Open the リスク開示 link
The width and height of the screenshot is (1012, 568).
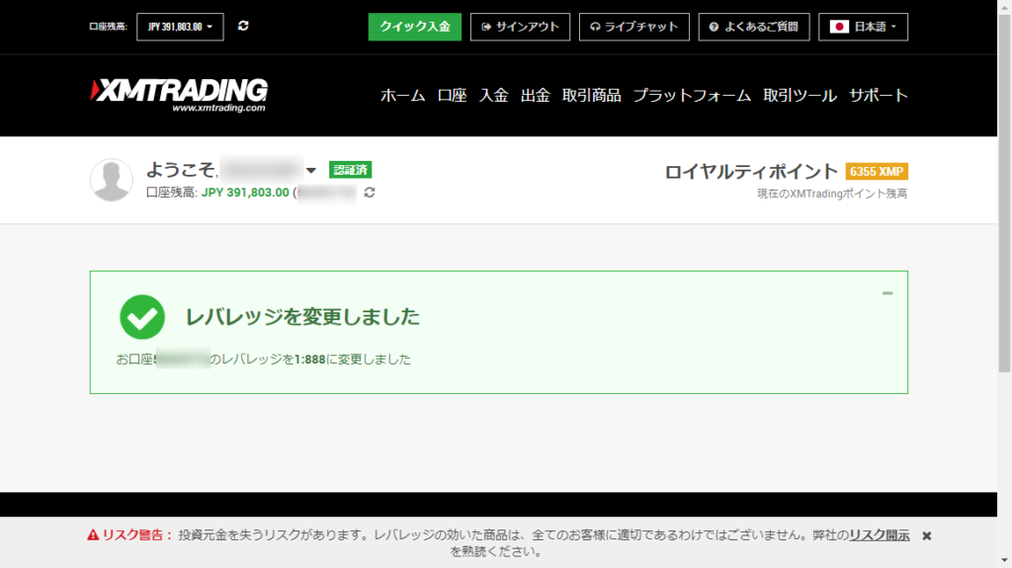pos(879,534)
